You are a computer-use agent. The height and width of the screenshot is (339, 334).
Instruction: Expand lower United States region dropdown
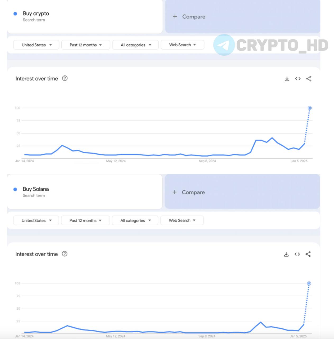[36, 220]
